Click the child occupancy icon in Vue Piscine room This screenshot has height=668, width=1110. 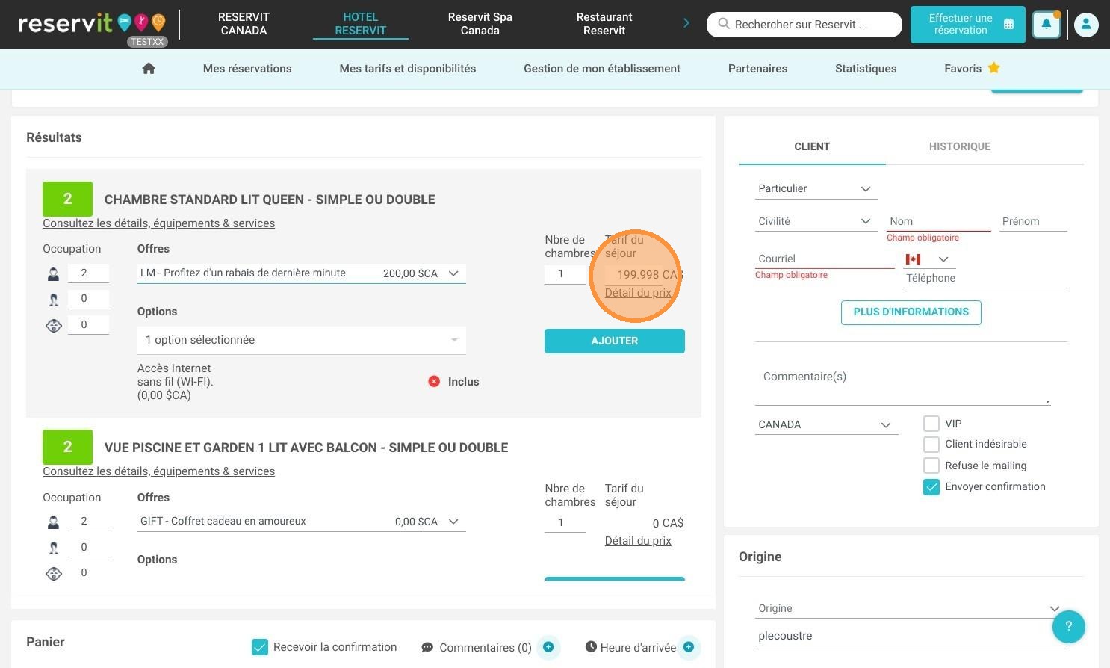[x=53, y=548]
